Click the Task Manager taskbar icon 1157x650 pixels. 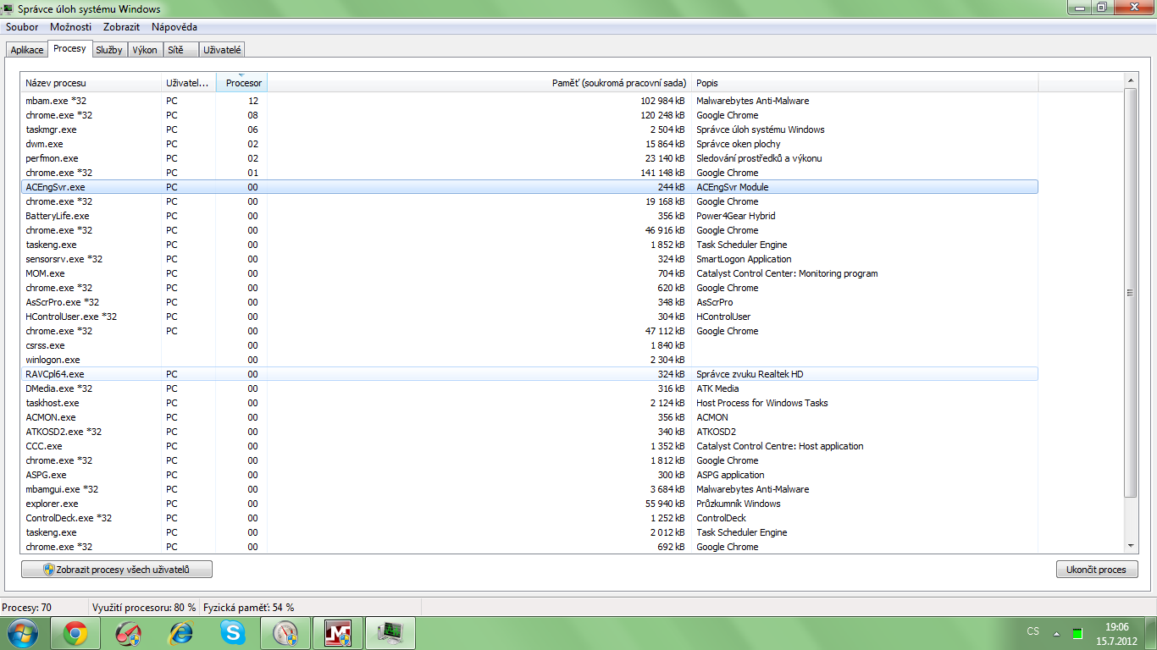click(x=390, y=632)
